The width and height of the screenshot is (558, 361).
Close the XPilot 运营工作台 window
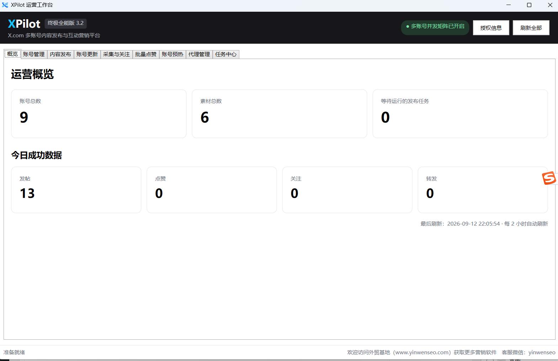(x=550, y=5)
